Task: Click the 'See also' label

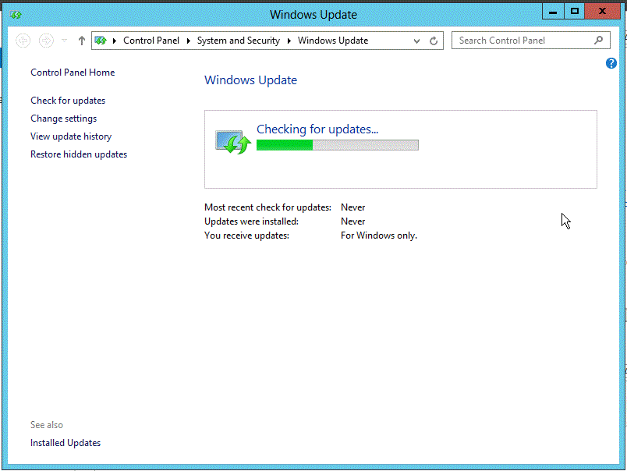Action: (47, 425)
